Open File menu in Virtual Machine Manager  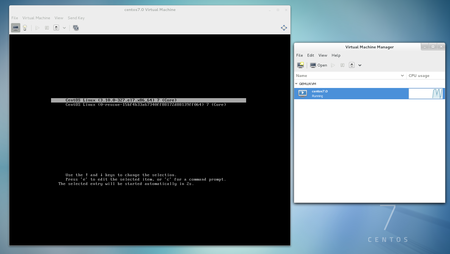click(299, 55)
